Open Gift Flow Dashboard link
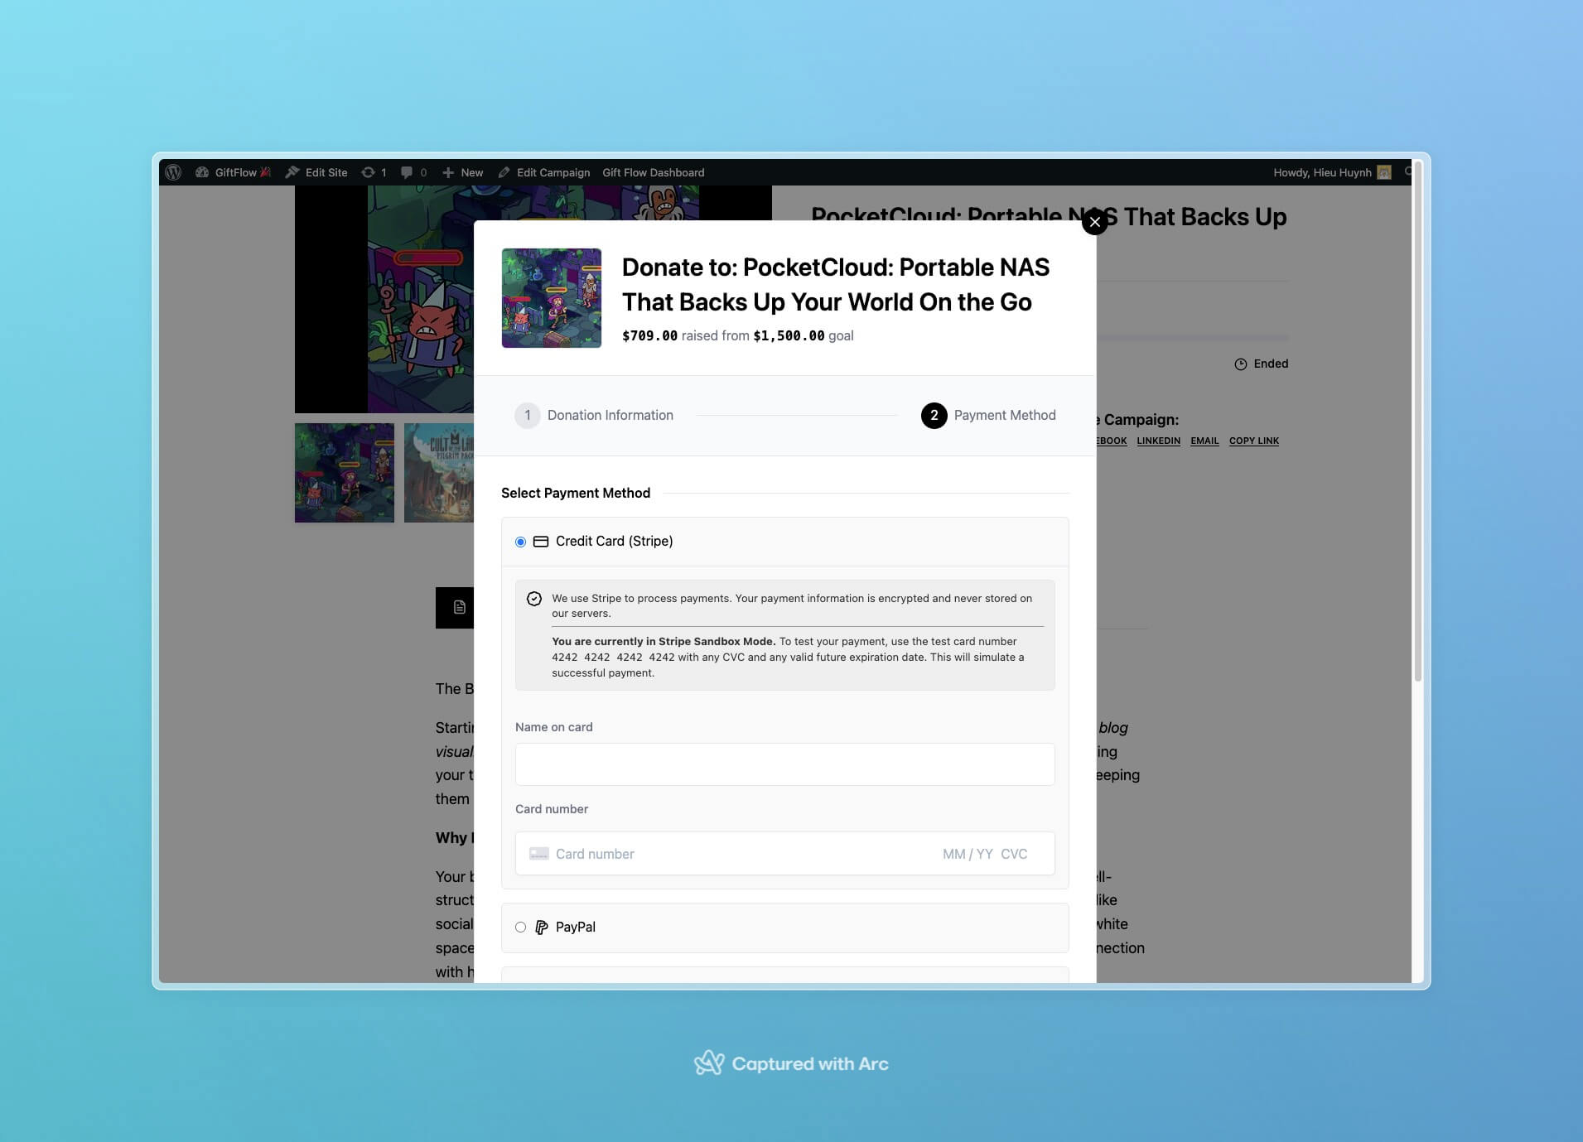The width and height of the screenshot is (1583, 1142). (x=653, y=172)
